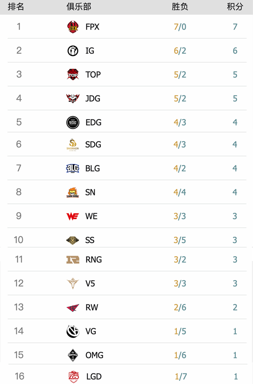The image size is (253, 384).
Task: Click the 积分 column header
Action: click(235, 7)
